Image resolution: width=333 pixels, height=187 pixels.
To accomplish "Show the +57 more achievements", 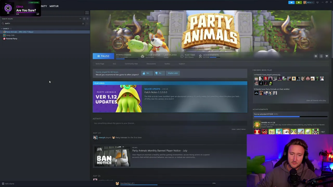I will (323, 132).
